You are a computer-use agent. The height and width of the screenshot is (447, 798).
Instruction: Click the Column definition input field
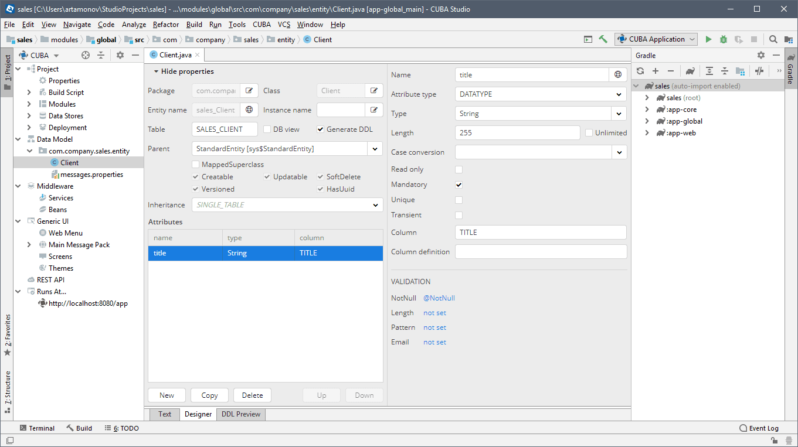[x=541, y=252]
